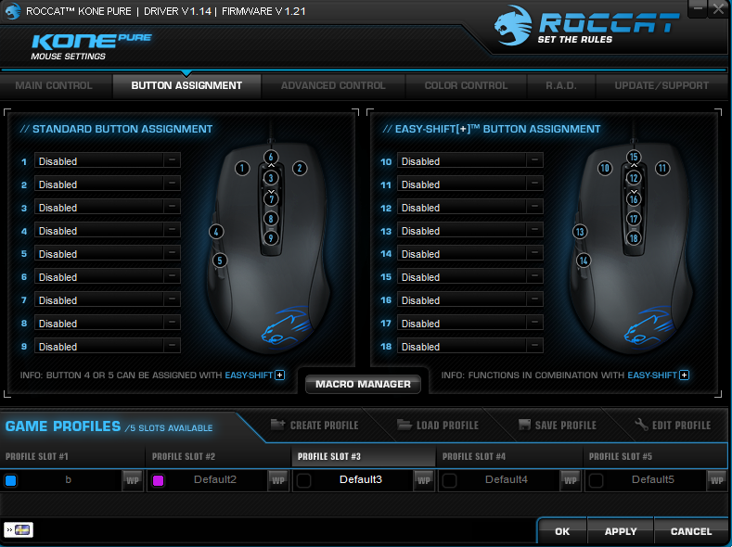Select Easy-Shift marker 14 on right mouse diagram

584,261
